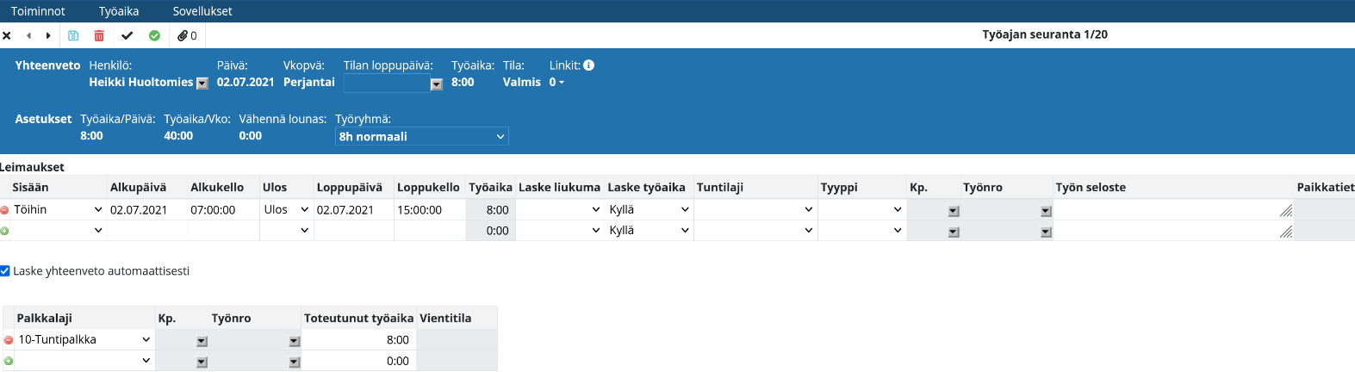Toggle Laske yhteenveto automaattisesti checkbox
The height and width of the screenshot is (372, 1355).
pos(5,270)
